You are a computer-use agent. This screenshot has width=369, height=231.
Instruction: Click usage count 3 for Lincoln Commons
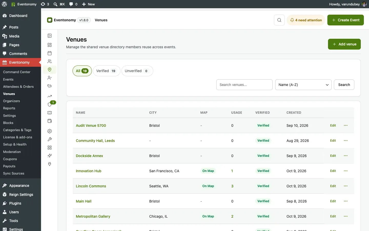232,186
